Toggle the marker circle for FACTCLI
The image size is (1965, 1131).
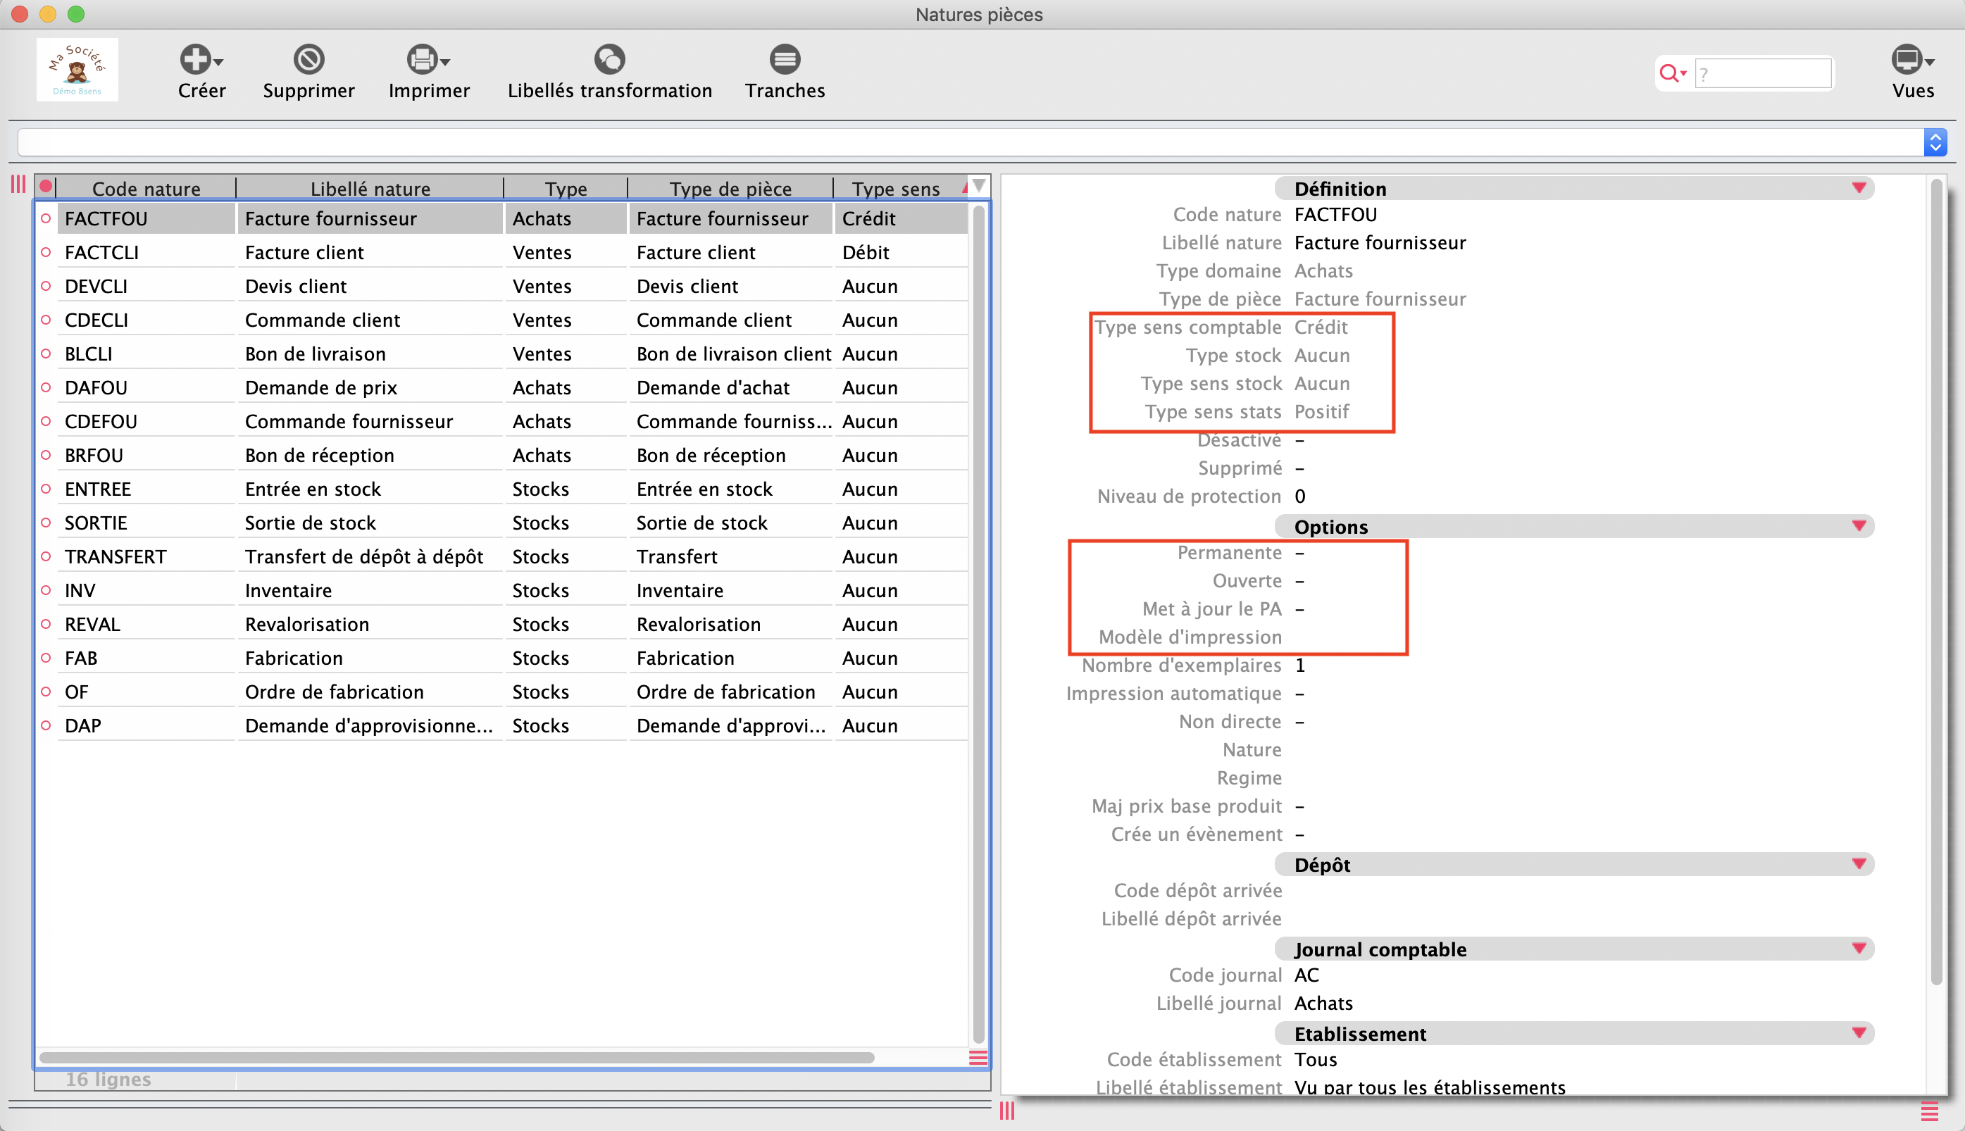(46, 252)
